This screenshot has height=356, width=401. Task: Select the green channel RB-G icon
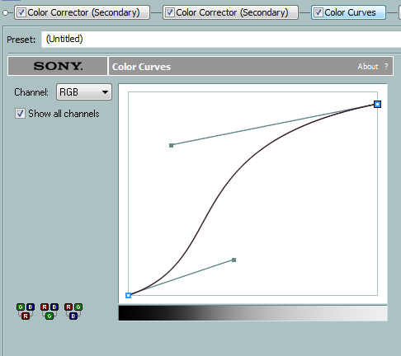50,311
